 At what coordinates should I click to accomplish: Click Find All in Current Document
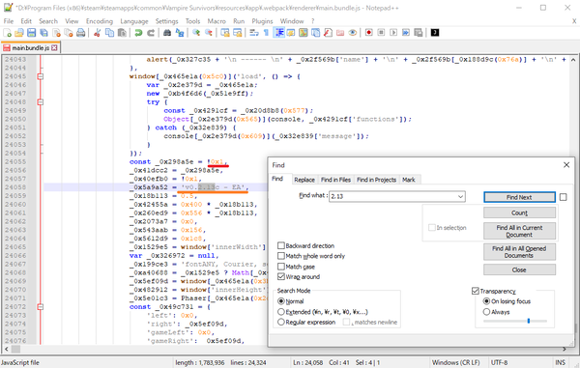(x=519, y=231)
